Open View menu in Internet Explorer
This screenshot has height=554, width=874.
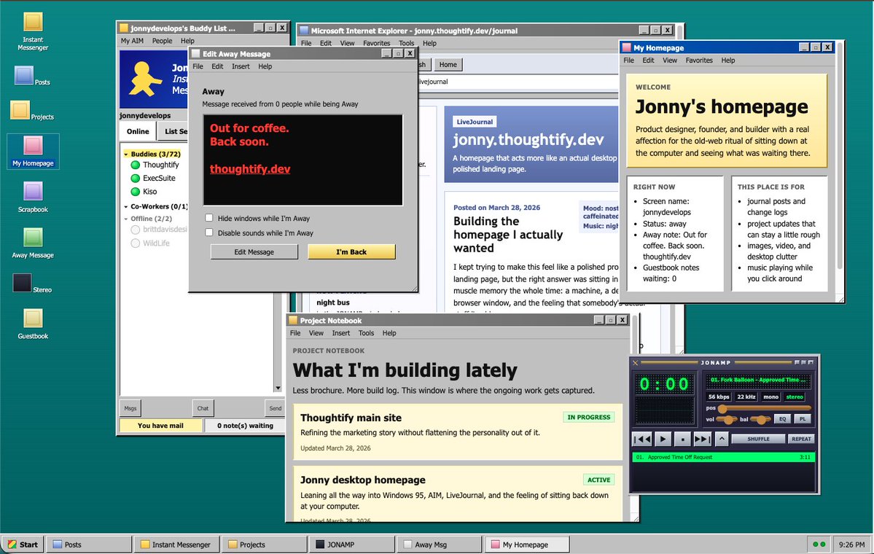click(347, 43)
